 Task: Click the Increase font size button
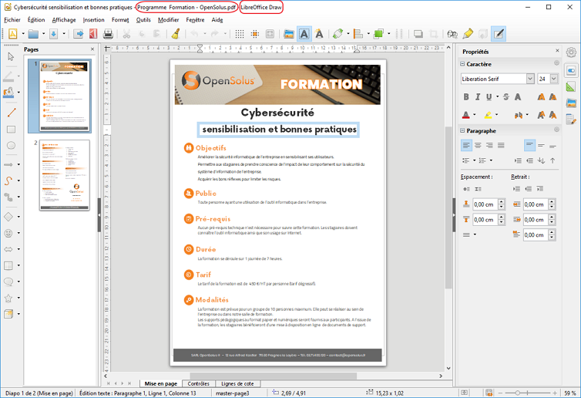(x=541, y=97)
